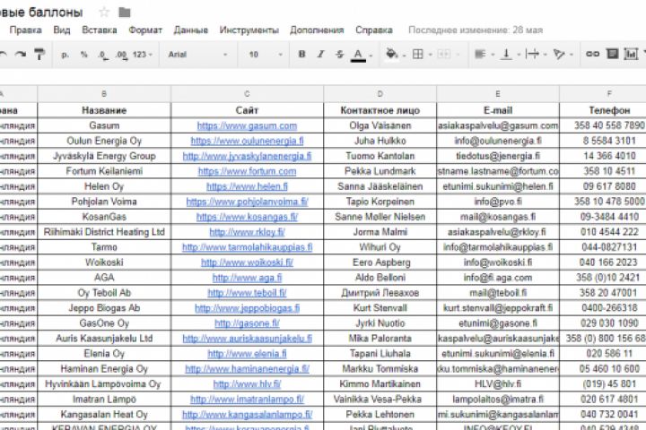646x430 pixels.
Task: Select cell with Juha Hulkko
Action: click(x=380, y=141)
